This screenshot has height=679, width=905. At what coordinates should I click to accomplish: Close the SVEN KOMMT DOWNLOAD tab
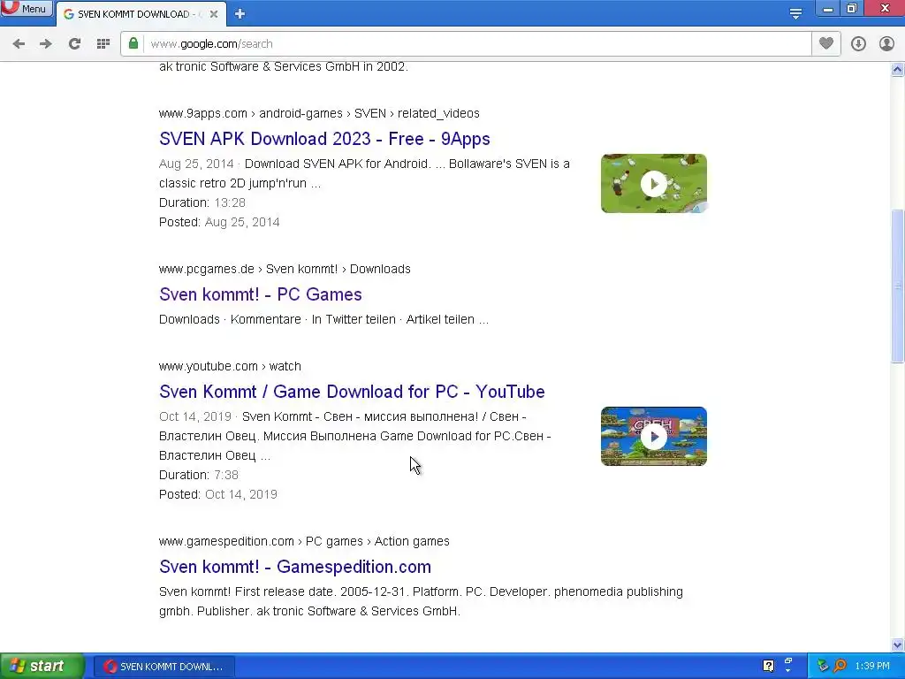coord(214,14)
